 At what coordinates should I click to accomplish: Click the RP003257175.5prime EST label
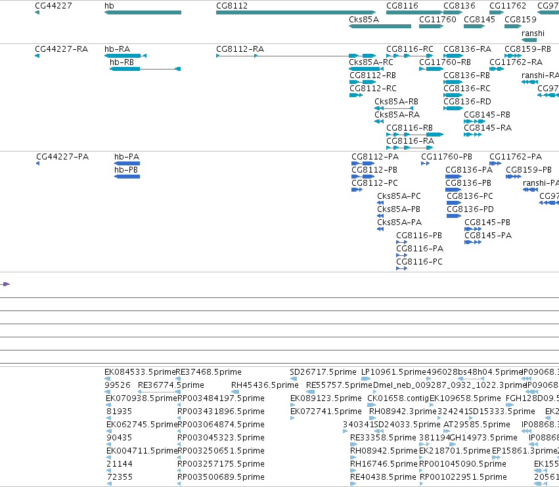pos(221,464)
